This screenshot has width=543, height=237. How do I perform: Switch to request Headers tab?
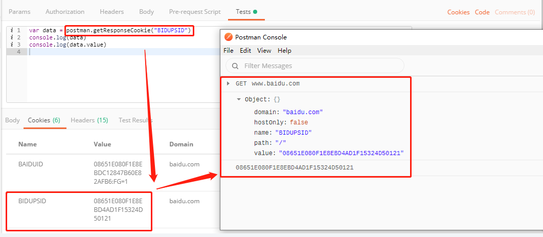tap(112, 11)
